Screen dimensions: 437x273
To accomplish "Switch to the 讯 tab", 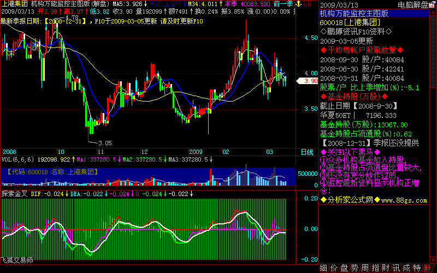I will [x=397, y=268].
